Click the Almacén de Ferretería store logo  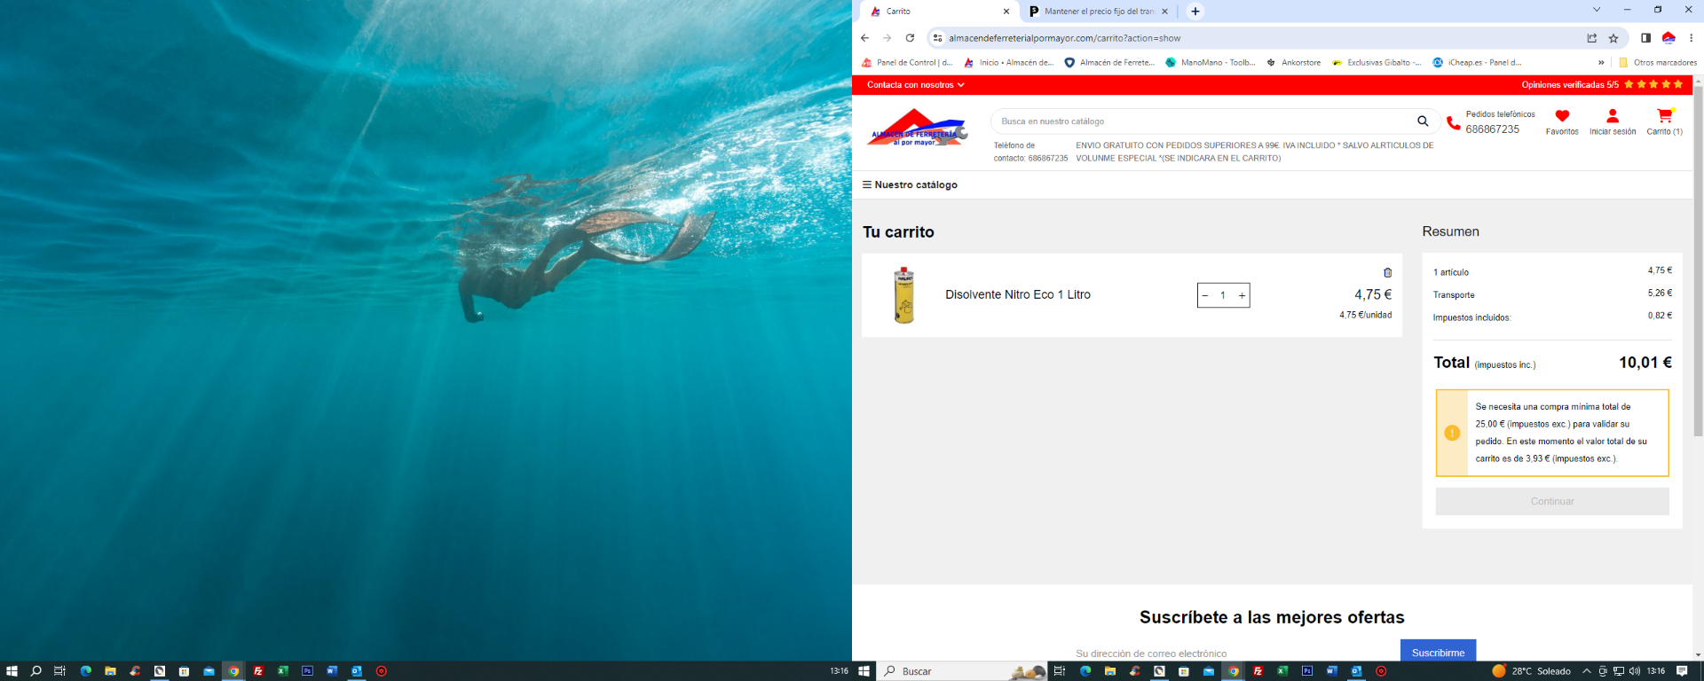(x=917, y=129)
